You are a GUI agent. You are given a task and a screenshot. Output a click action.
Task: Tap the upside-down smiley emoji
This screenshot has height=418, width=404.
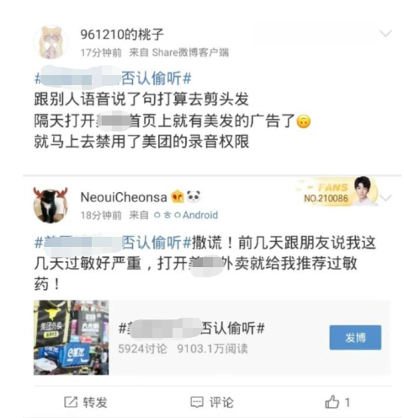coord(304,121)
